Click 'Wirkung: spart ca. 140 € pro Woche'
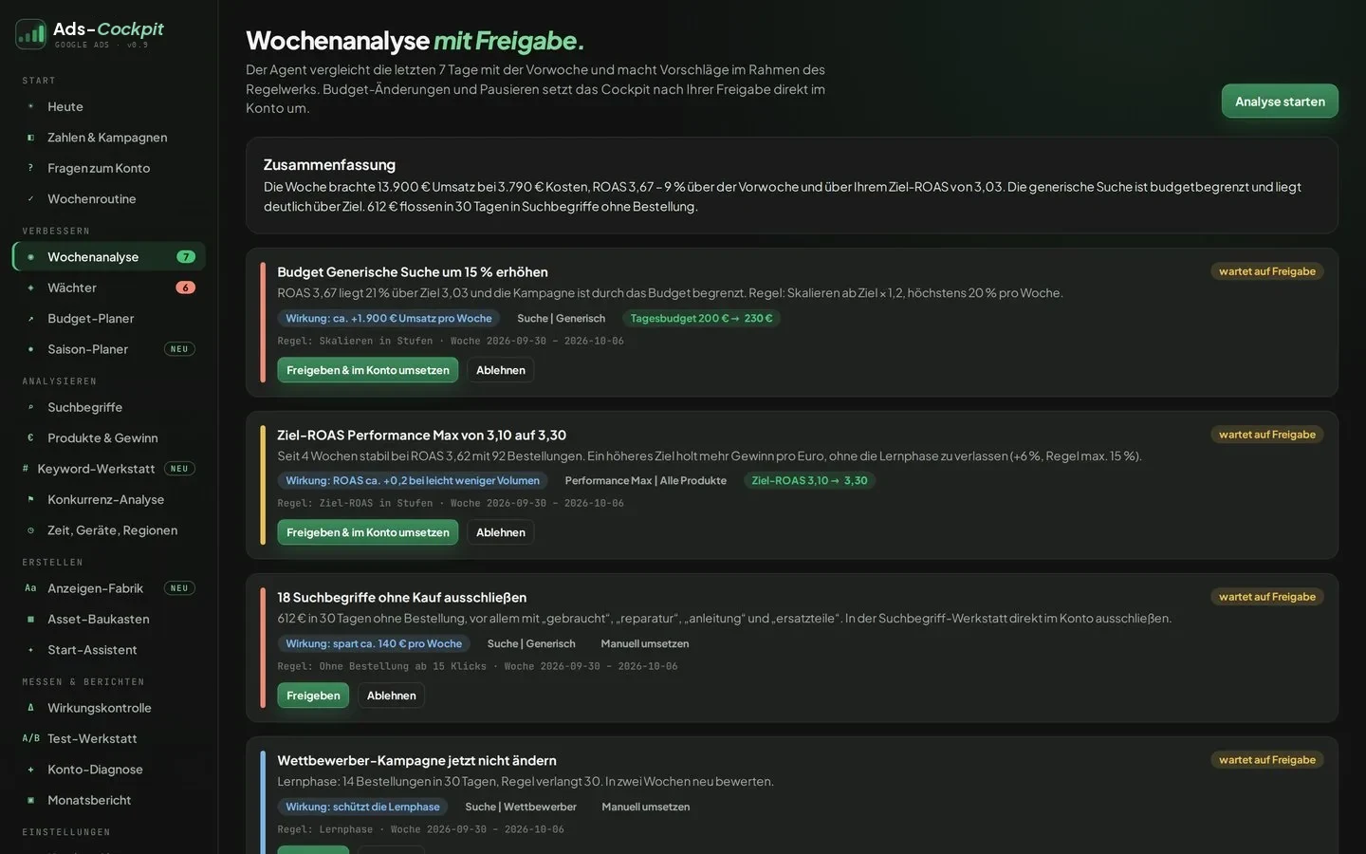 [374, 644]
